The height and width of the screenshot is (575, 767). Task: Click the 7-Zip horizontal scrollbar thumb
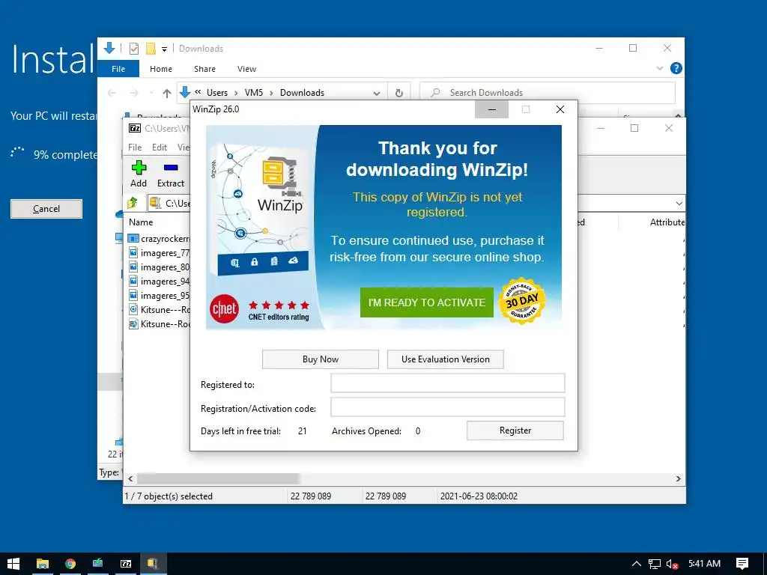(x=218, y=478)
